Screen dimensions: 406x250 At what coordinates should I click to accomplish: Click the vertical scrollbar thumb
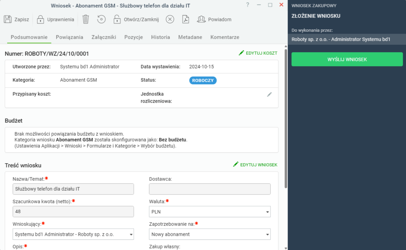[286, 118]
